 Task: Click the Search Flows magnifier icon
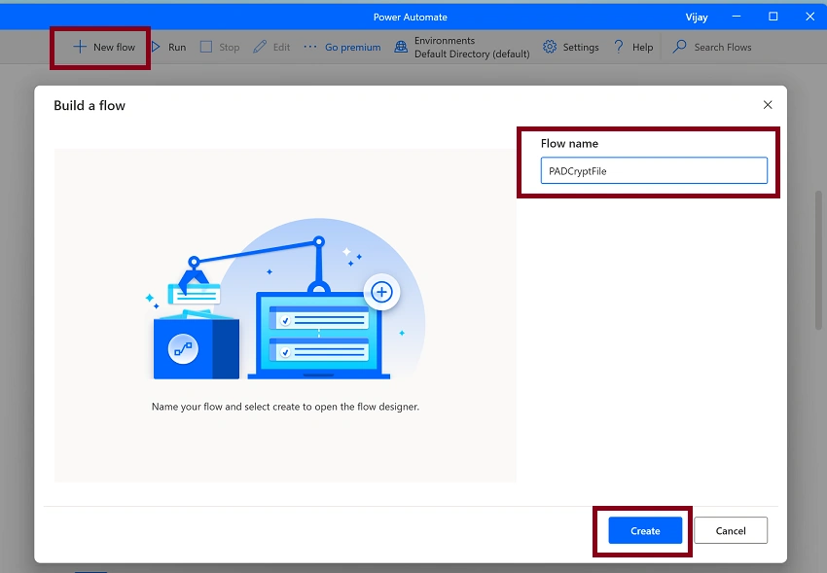coord(679,47)
